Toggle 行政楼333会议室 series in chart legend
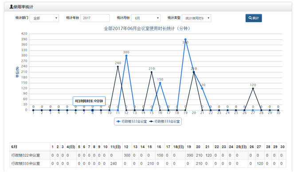 [x=165, y=122]
